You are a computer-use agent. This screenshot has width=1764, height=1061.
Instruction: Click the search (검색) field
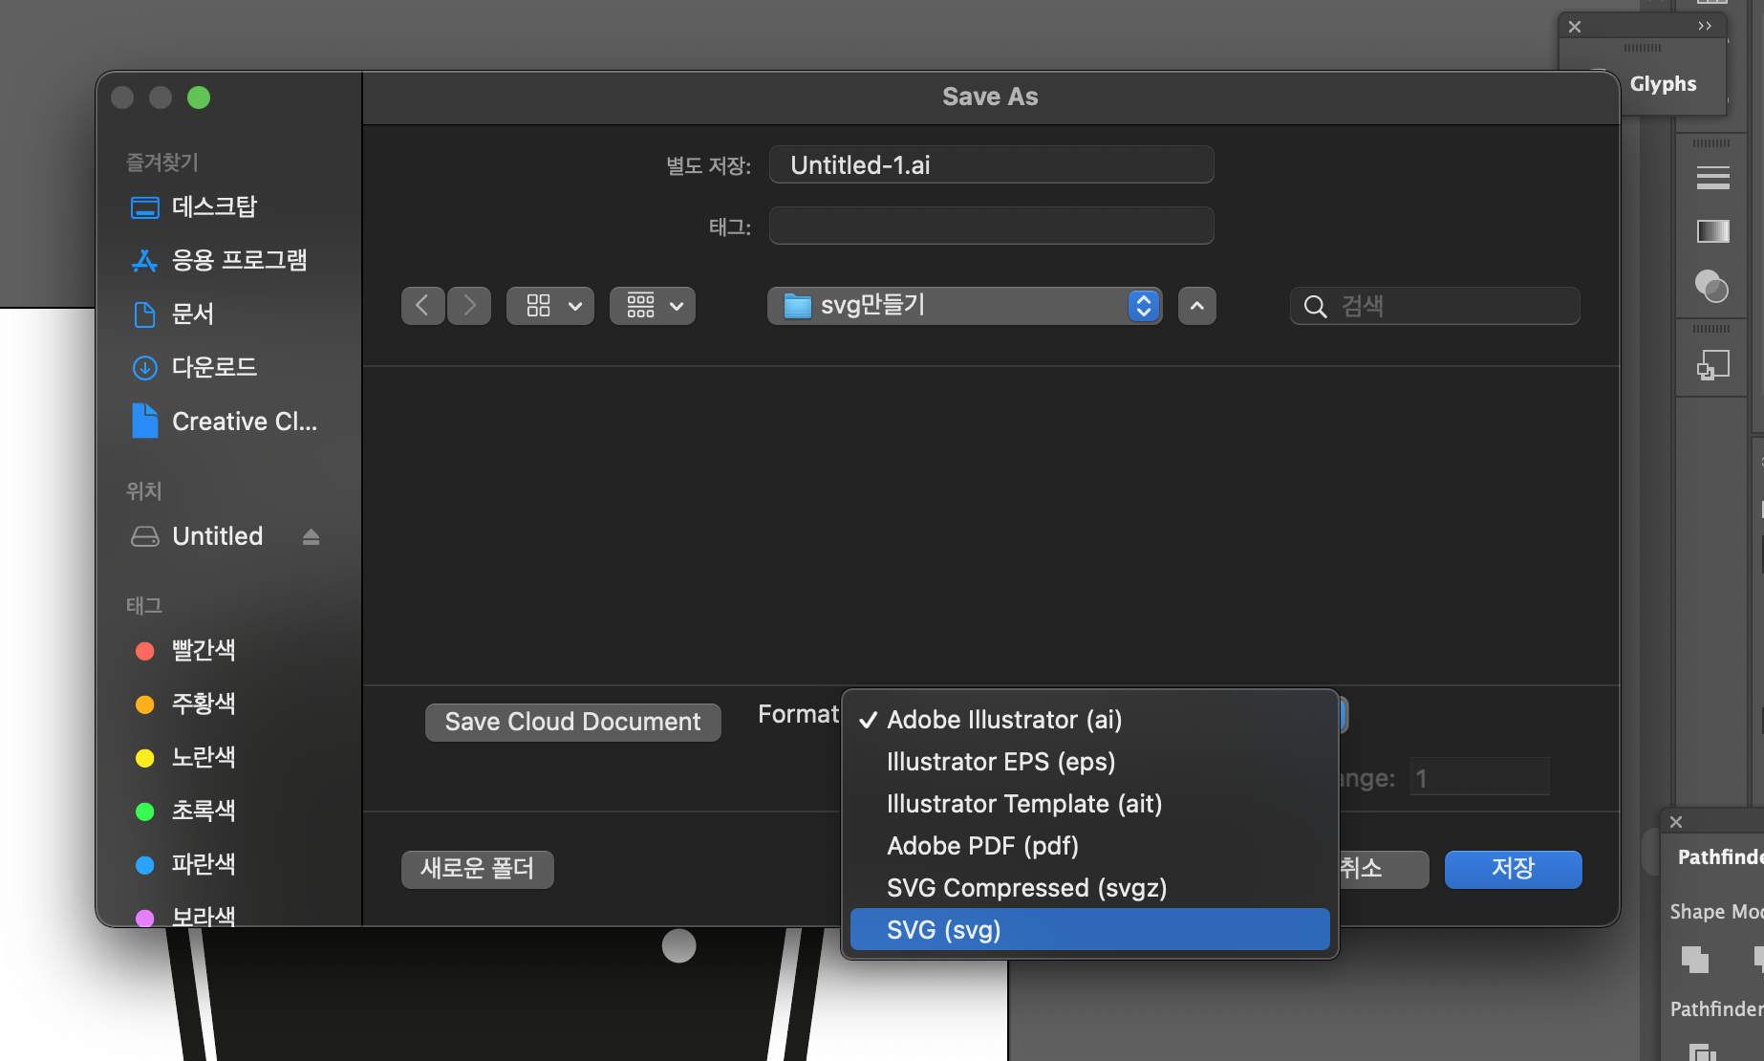pyautogui.click(x=1435, y=306)
